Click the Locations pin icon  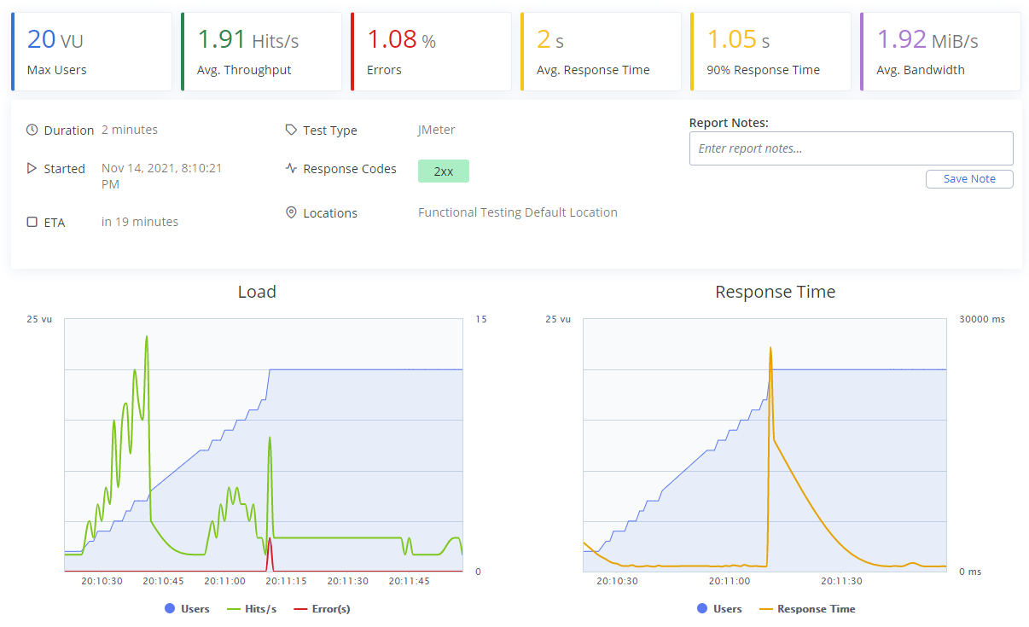pos(291,212)
